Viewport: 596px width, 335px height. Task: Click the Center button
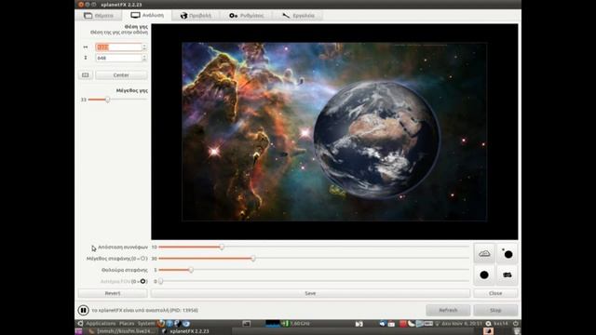121,75
